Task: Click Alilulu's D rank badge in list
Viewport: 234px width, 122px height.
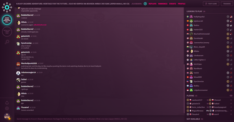Action: click(228, 51)
